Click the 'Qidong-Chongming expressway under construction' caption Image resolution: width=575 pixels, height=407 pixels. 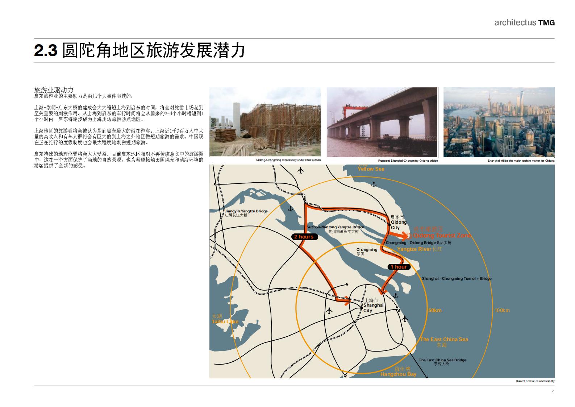[x=288, y=160]
